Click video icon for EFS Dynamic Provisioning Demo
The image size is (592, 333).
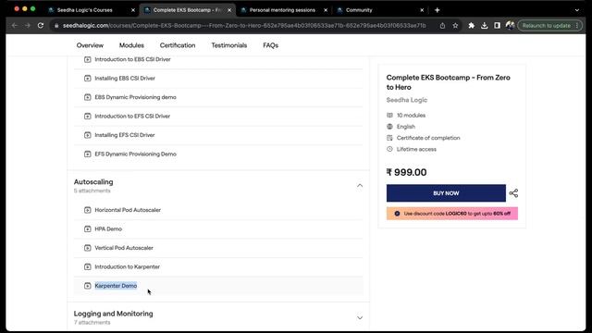tap(88, 154)
